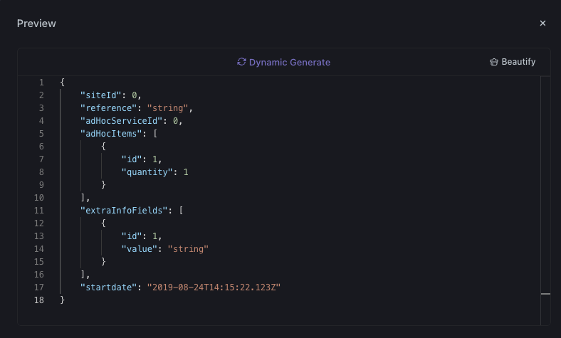Click the Dynamic Generate refresh icon
The image size is (561, 338).
coord(241,62)
